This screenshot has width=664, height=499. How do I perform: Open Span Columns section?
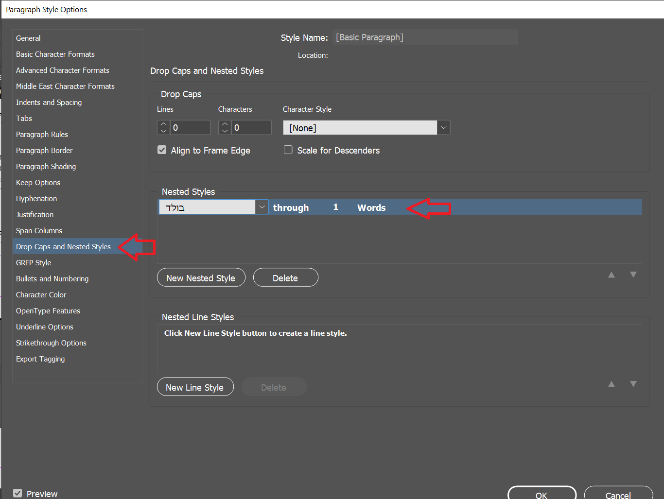(x=39, y=231)
